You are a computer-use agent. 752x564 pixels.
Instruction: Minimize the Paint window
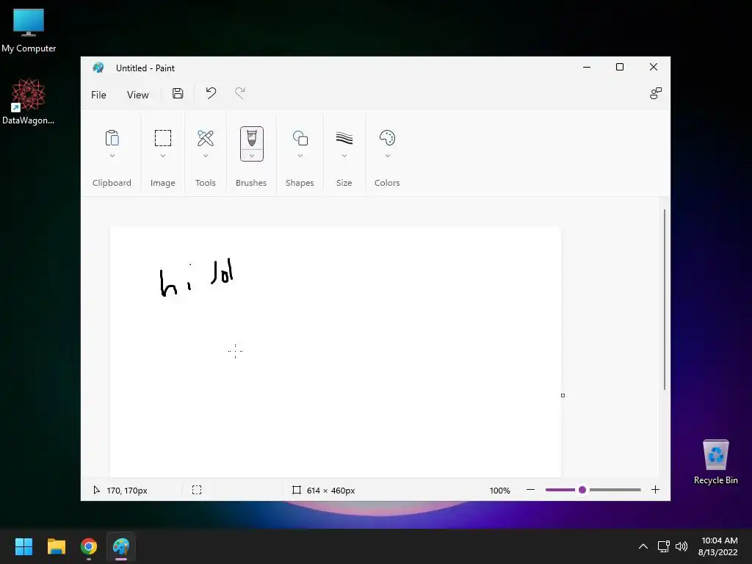587,67
